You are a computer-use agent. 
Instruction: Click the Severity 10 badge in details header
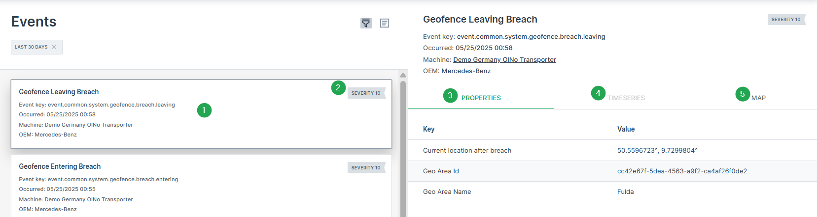(x=786, y=20)
